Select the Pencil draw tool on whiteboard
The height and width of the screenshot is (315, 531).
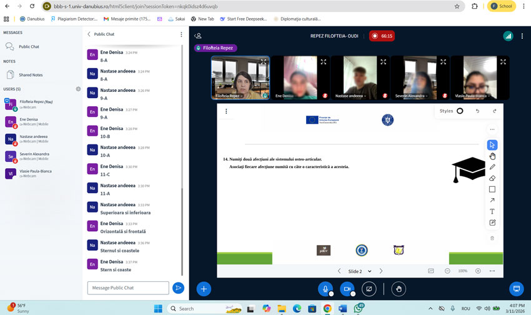pos(492,167)
